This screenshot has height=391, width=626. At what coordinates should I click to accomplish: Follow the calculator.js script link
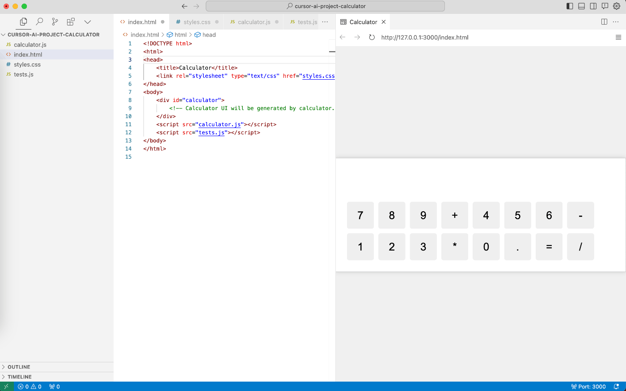[220, 124]
